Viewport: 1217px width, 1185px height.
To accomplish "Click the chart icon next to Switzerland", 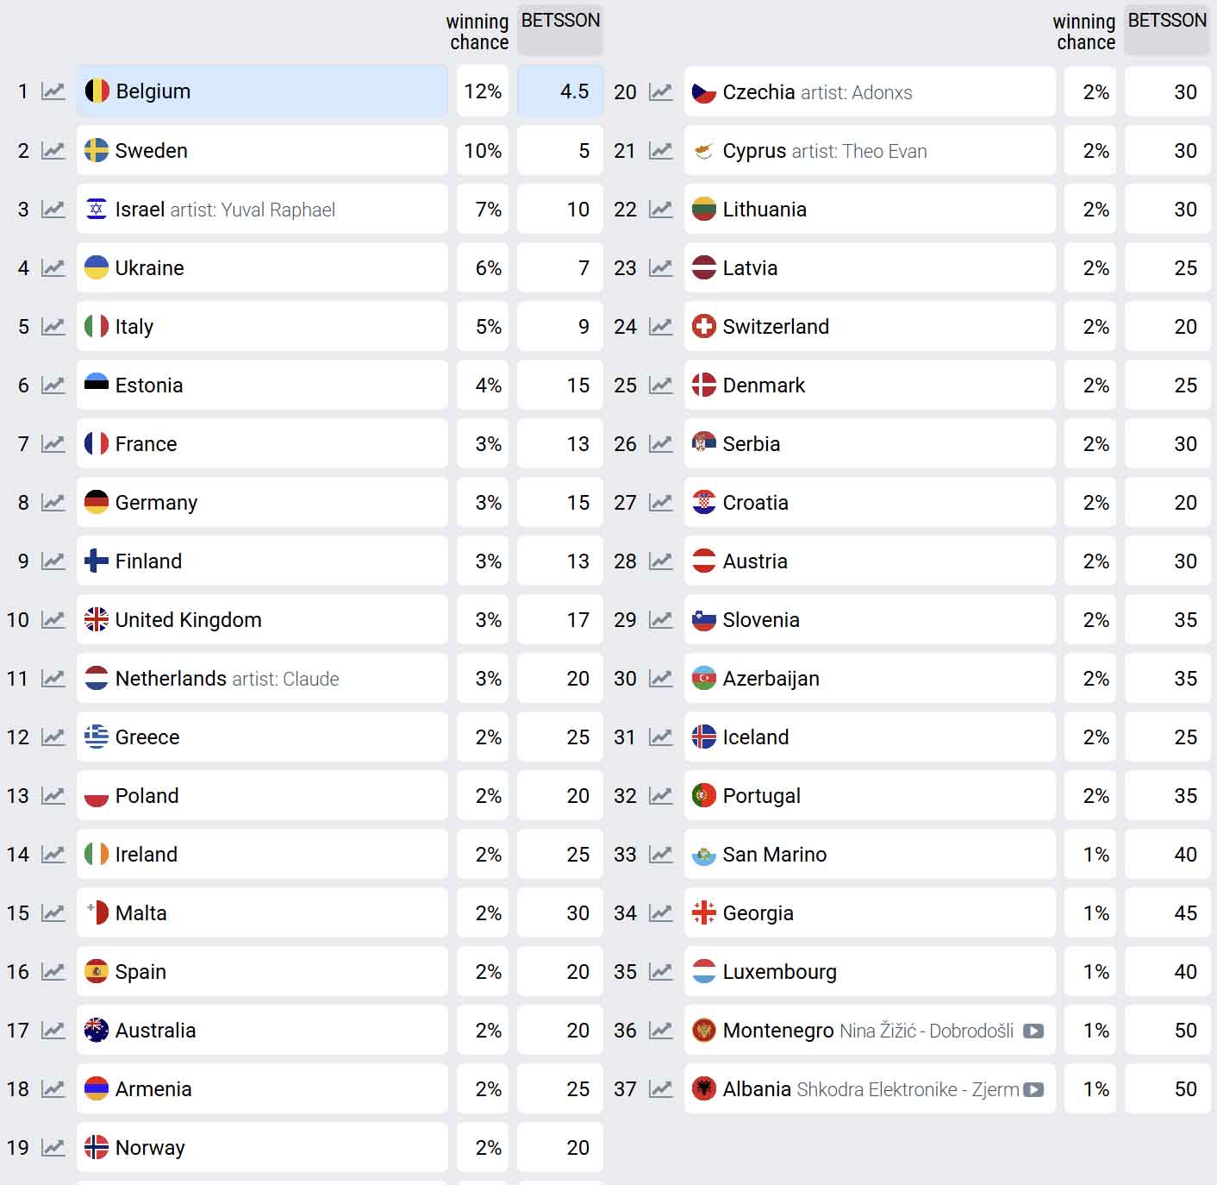I will [660, 327].
